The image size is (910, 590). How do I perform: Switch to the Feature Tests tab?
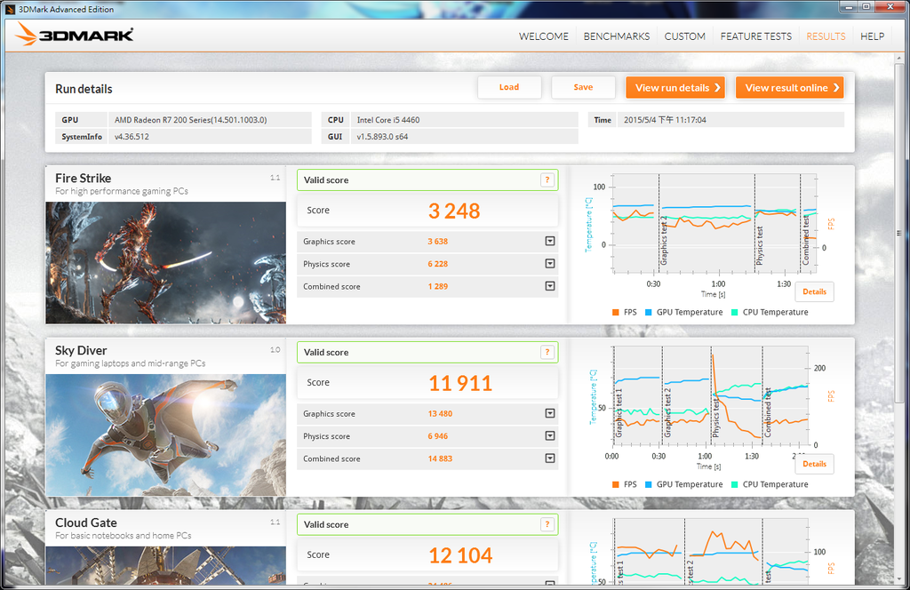pyautogui.click(x=755, y=36)
